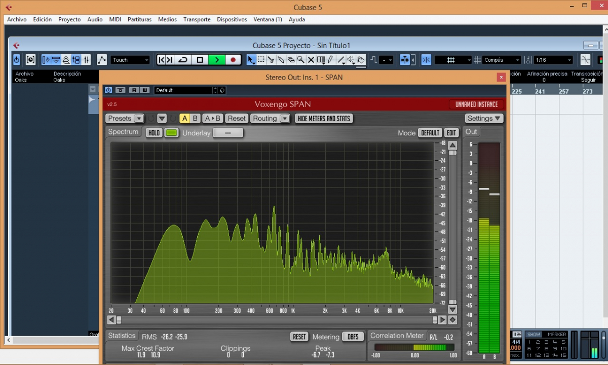Open the Dispositivos menu

point(232,19)
